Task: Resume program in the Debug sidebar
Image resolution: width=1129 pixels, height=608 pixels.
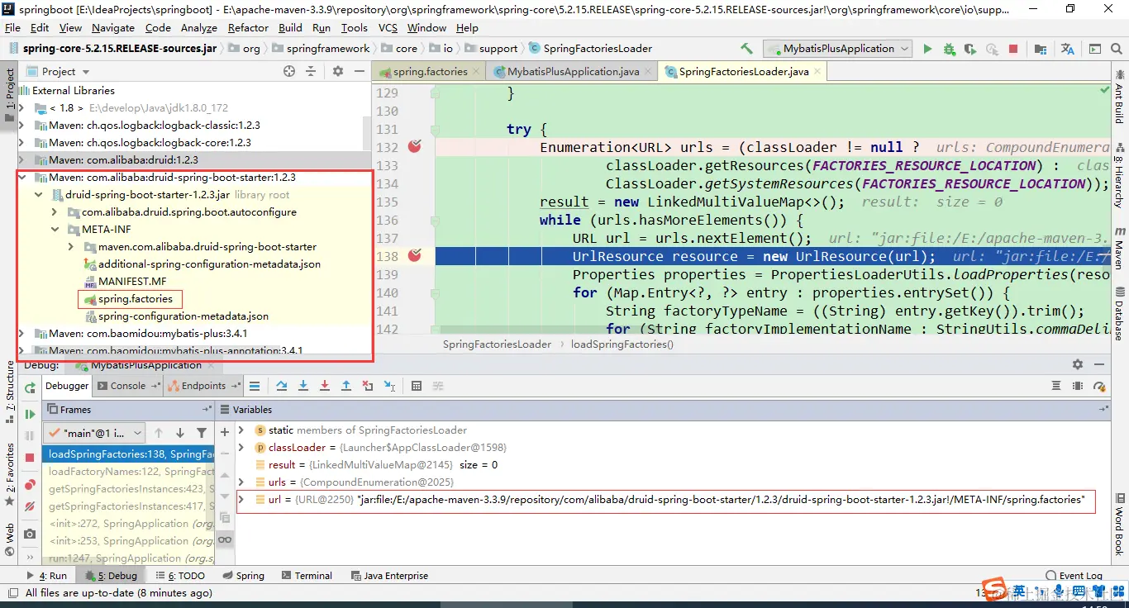Action: tap(30, 414)
